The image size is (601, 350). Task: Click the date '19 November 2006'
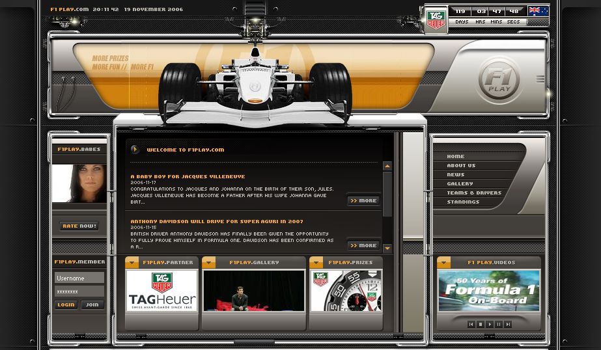(154, 9)
